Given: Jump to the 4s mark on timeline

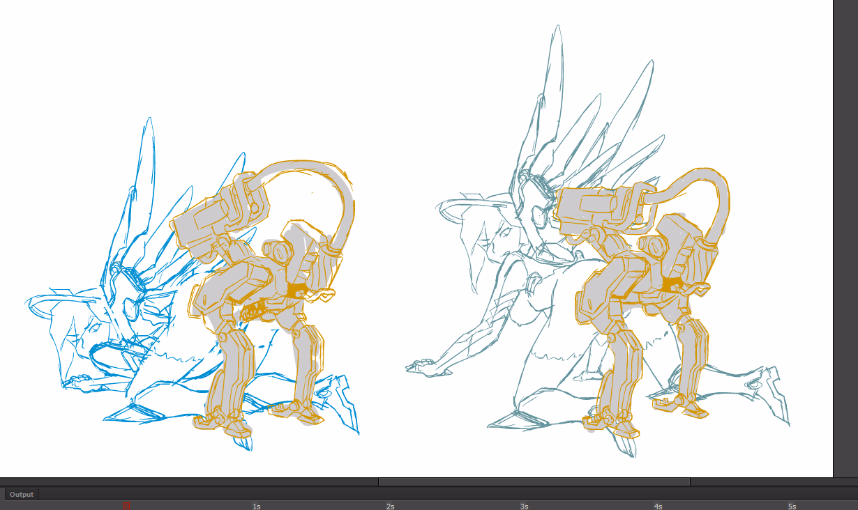Looking at the screenshot, I should (x=658, y=506).
